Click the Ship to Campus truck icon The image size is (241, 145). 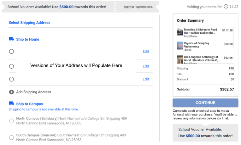11,103
